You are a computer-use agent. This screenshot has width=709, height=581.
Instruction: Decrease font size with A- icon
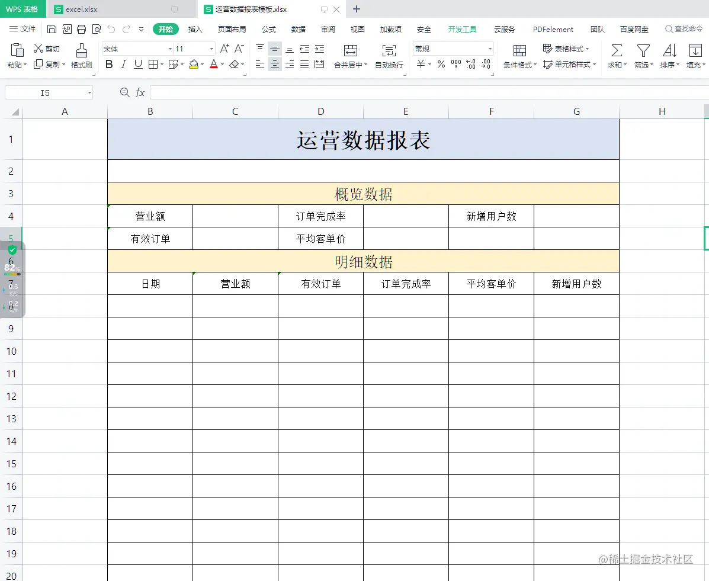[x=239, y=49]
